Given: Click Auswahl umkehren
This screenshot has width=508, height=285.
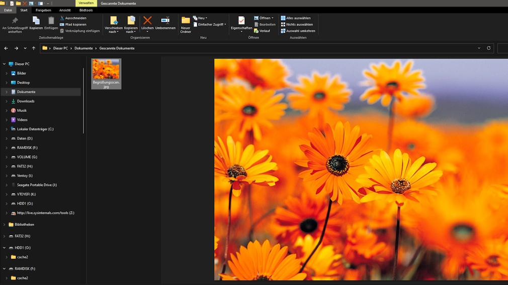Looking at the screenshot, I should (298, 31).
